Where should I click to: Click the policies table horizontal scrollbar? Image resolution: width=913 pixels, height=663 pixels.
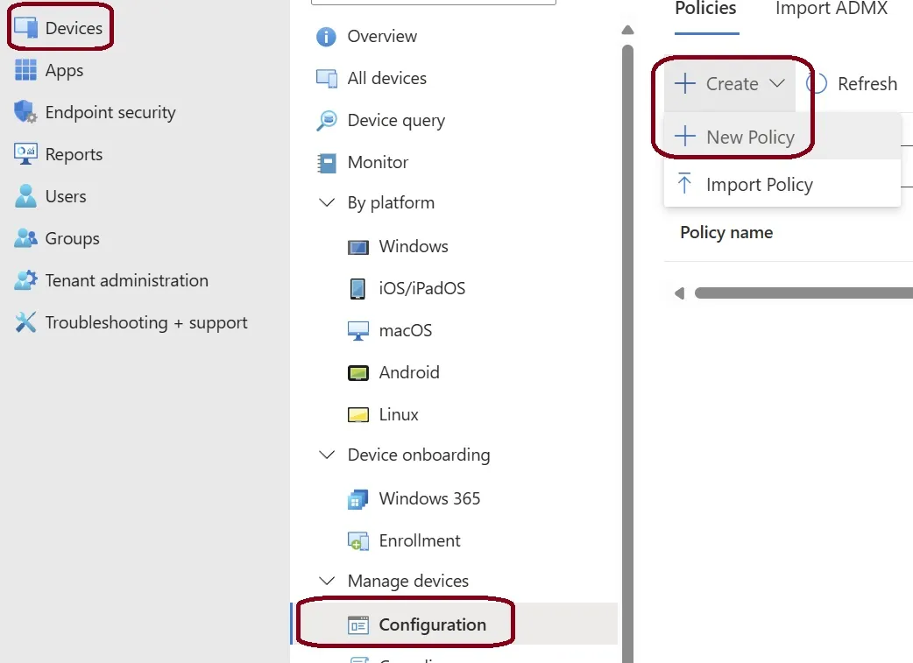point(803,293)
